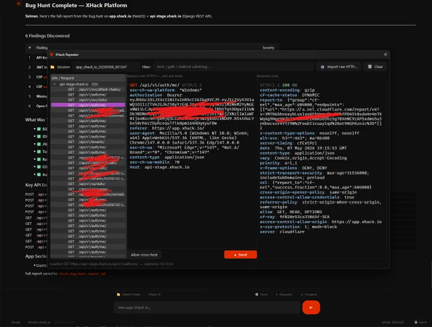
Task: Click Select Folder button below chat
Action: 129,295
